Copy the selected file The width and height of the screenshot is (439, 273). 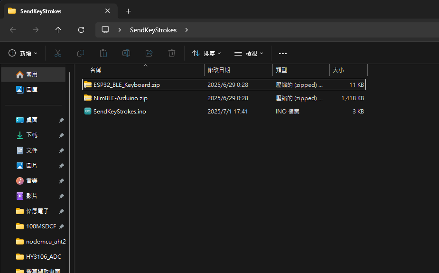[81, 53]
